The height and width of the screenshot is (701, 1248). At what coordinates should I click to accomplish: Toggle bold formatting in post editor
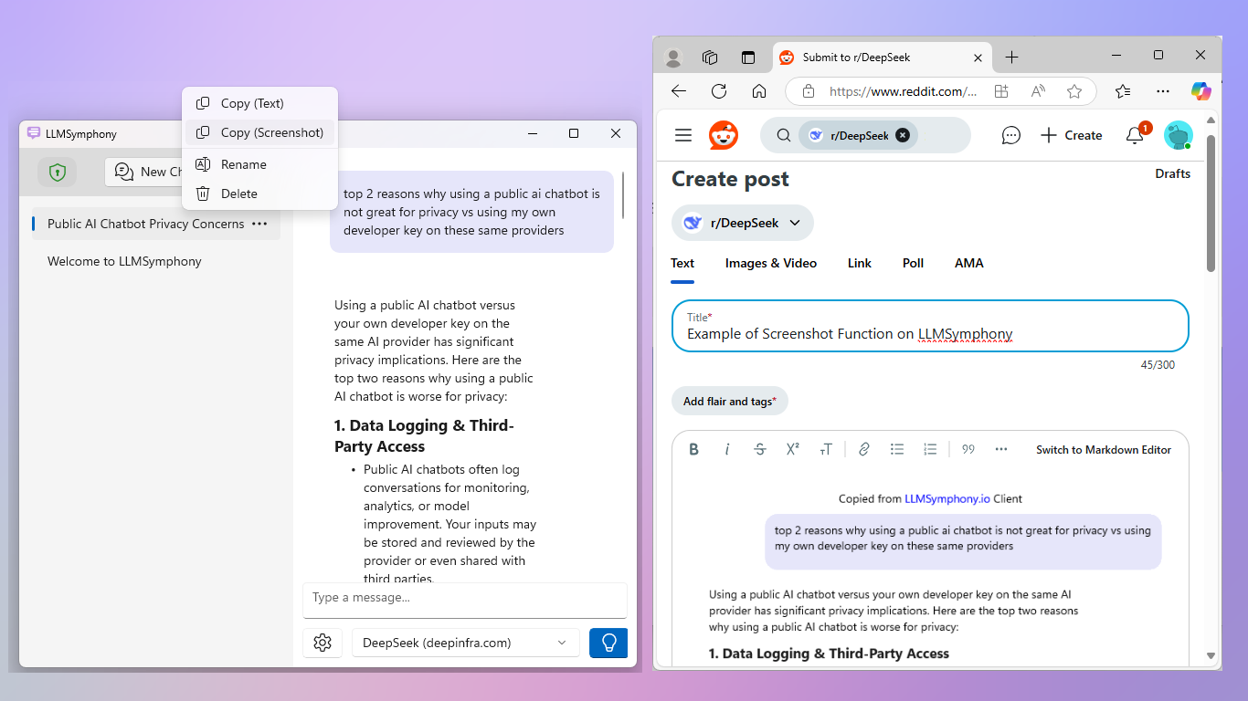click(x=694, y=449)
